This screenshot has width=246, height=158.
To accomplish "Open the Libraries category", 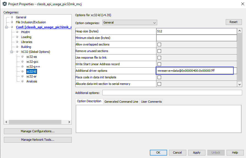I will pyautogui.click(x=27, y=42).
